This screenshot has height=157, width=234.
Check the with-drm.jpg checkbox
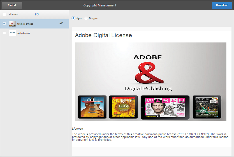4,33
